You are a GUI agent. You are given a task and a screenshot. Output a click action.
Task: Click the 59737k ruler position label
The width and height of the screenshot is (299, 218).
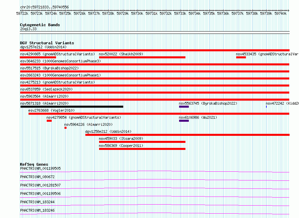pyautogui.click(x=238, y=13)
